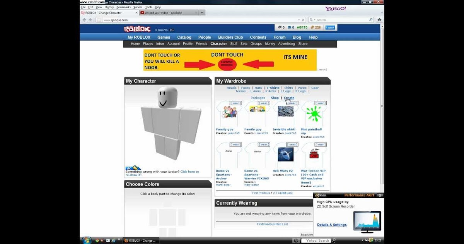Click the HP icon on the taskbar
This screenshot has width=464, height=244.
coord(296,241)
